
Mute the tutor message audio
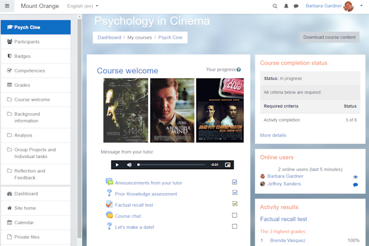click(x=129, y=165)
